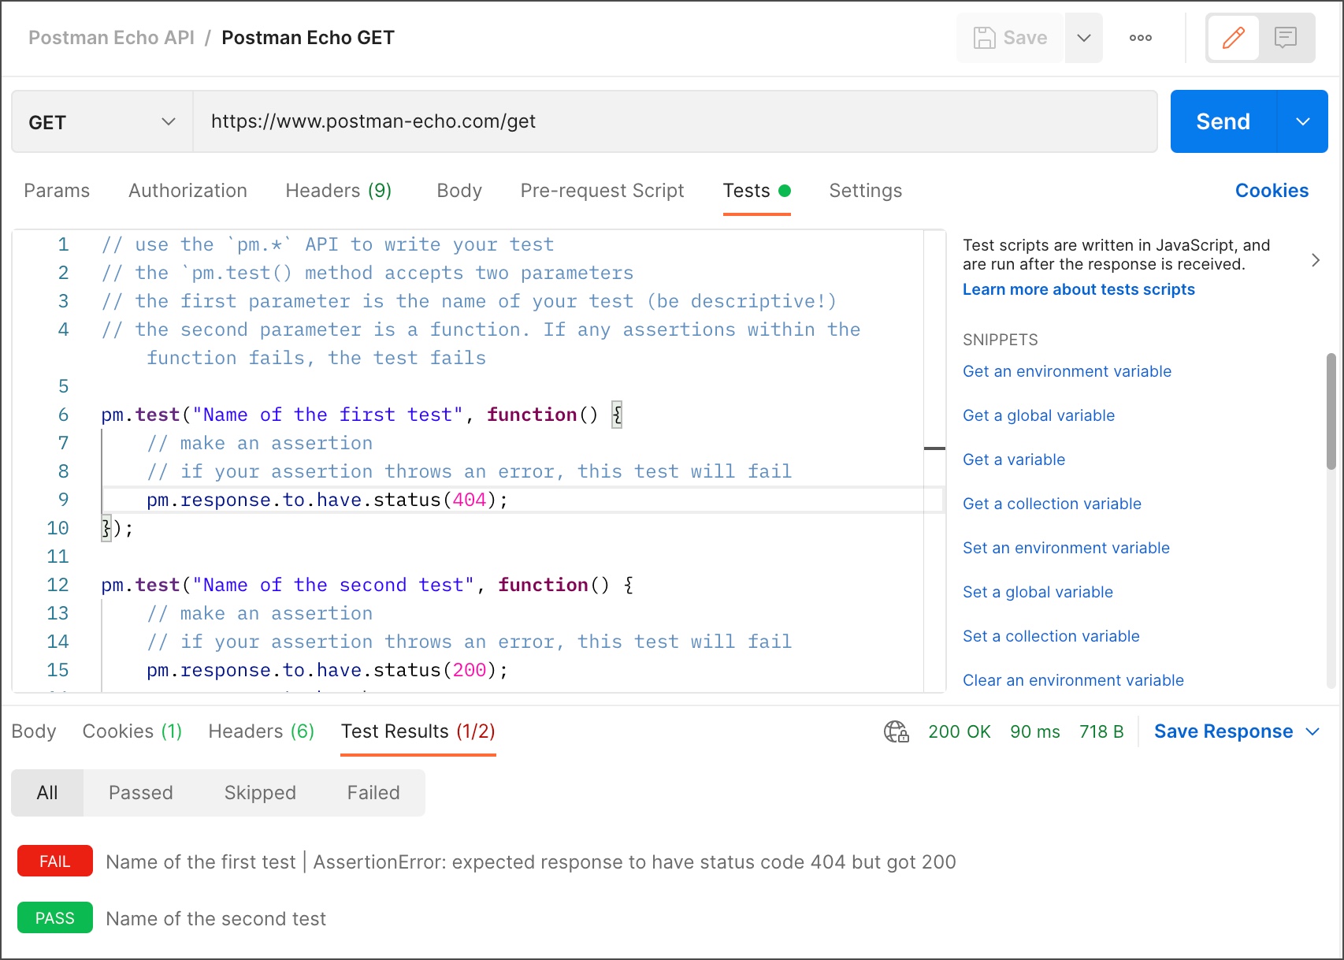Screen dimensions: 1344x960
Task: Switch to the Authorization tab
Action: (187, 191)
